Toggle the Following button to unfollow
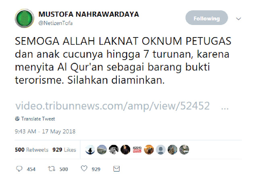This screenshot has width=258, height=178. (x=207, y=18)
